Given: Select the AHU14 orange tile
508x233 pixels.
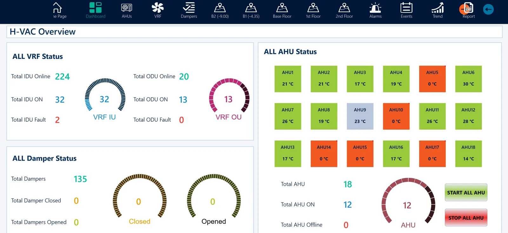Looking at the screenshot, I should coord(324,154).
